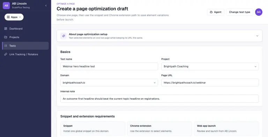
Task: Click the Projects icon in sidebar
Action: (6, 37)
